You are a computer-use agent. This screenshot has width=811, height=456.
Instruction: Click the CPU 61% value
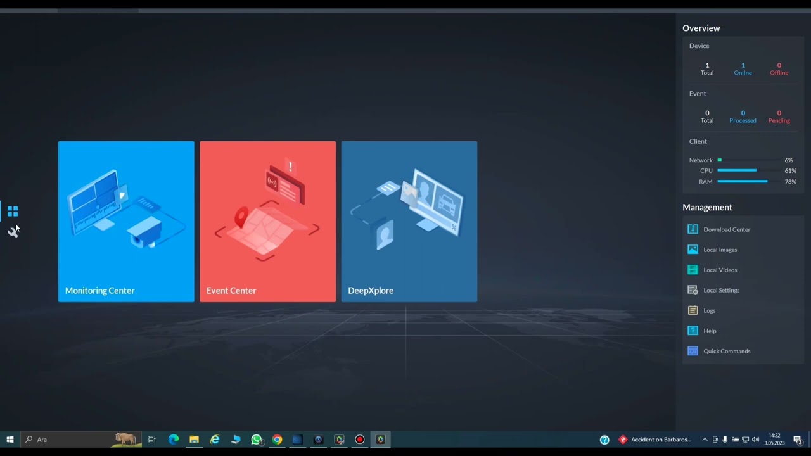(790, 171)
